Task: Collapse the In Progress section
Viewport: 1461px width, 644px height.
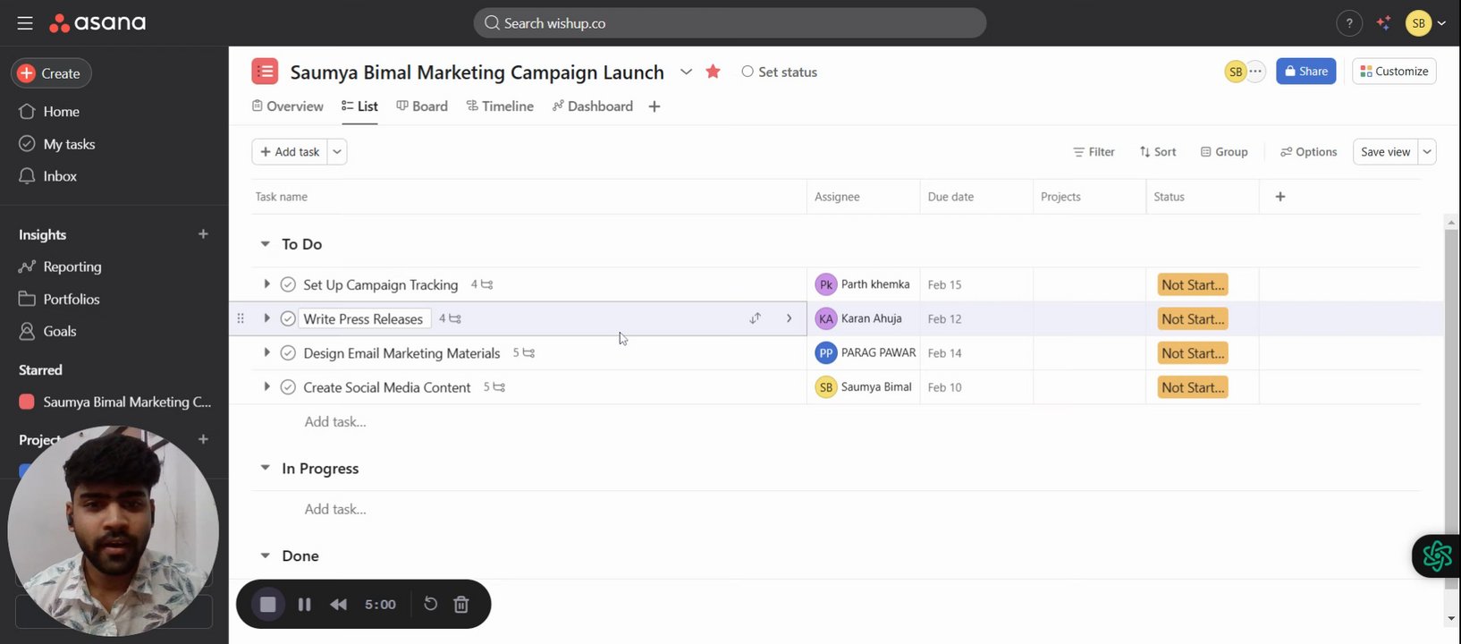Action: pyautogui.click(x=265, y=468)
